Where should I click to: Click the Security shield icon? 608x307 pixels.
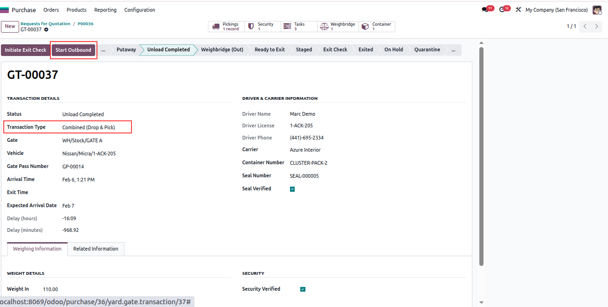pos(251,27)
